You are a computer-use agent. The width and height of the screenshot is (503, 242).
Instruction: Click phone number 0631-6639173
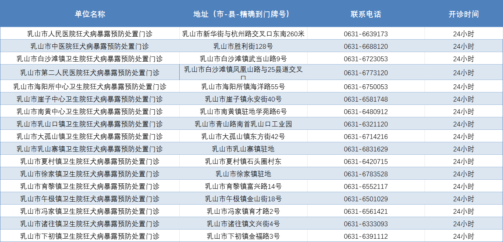pyautogui.click(x=366, y=34)
